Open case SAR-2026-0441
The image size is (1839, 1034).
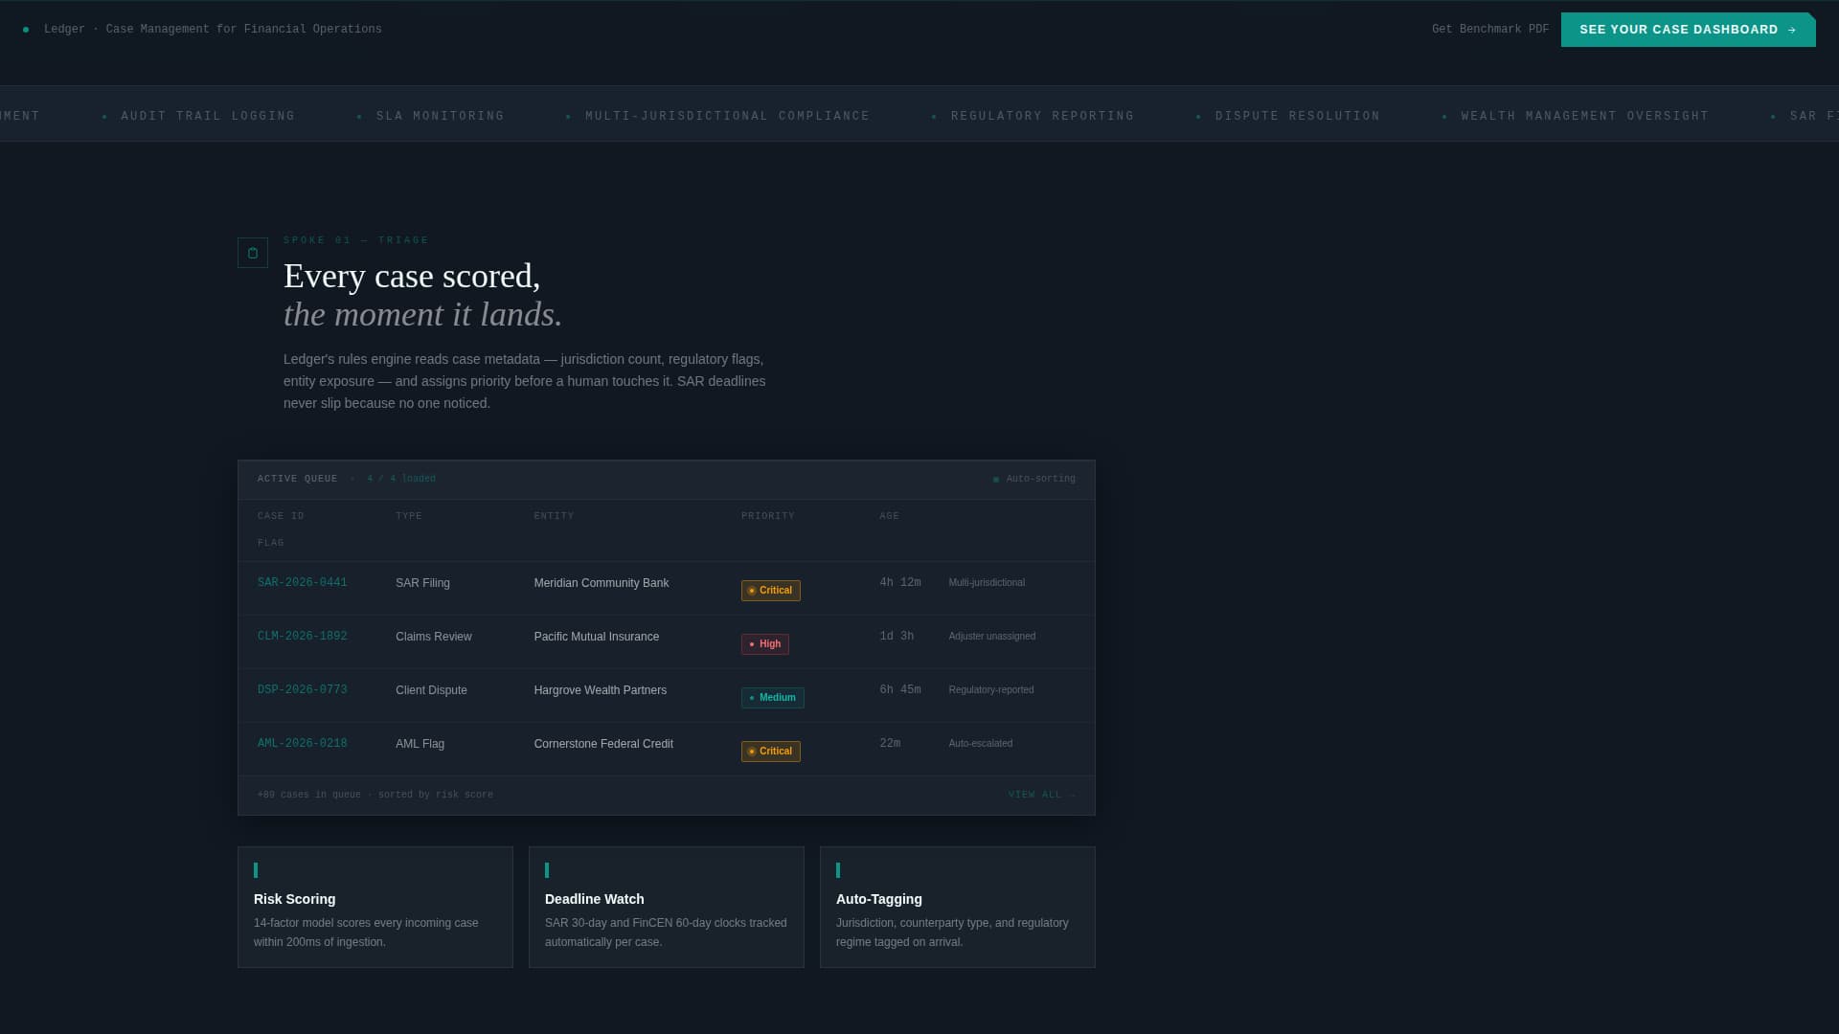pyautogui.click(x=303, y=583)
